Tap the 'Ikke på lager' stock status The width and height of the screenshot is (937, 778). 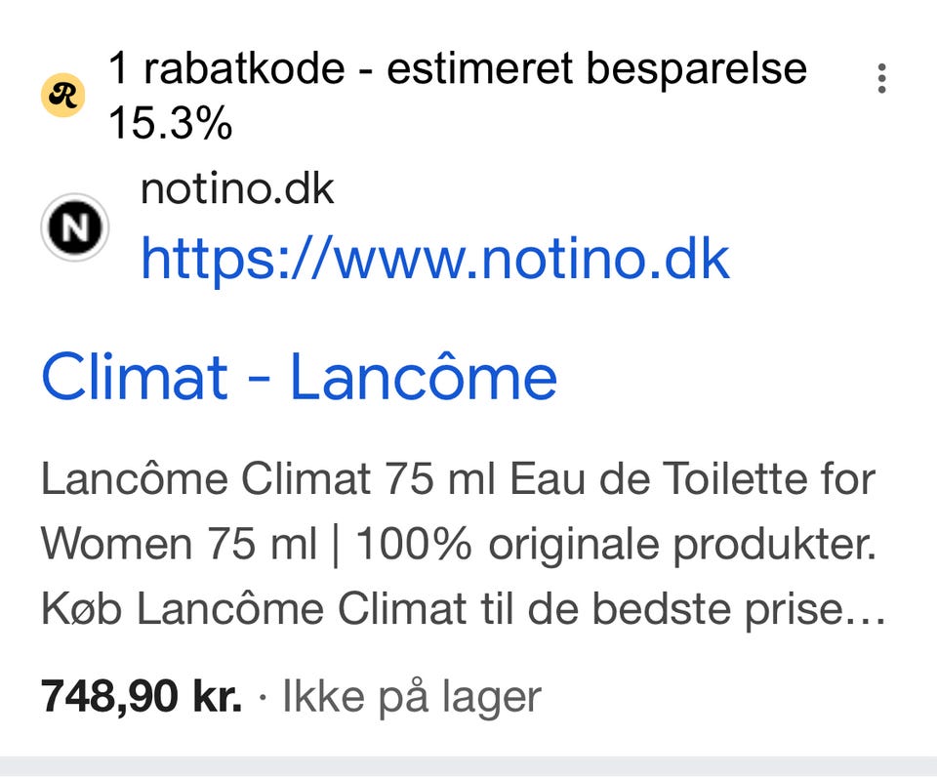(x=411, y=697)
